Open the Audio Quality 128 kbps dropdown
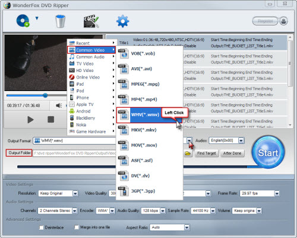This screenshot has height=238, width=297. click(163, 211)
